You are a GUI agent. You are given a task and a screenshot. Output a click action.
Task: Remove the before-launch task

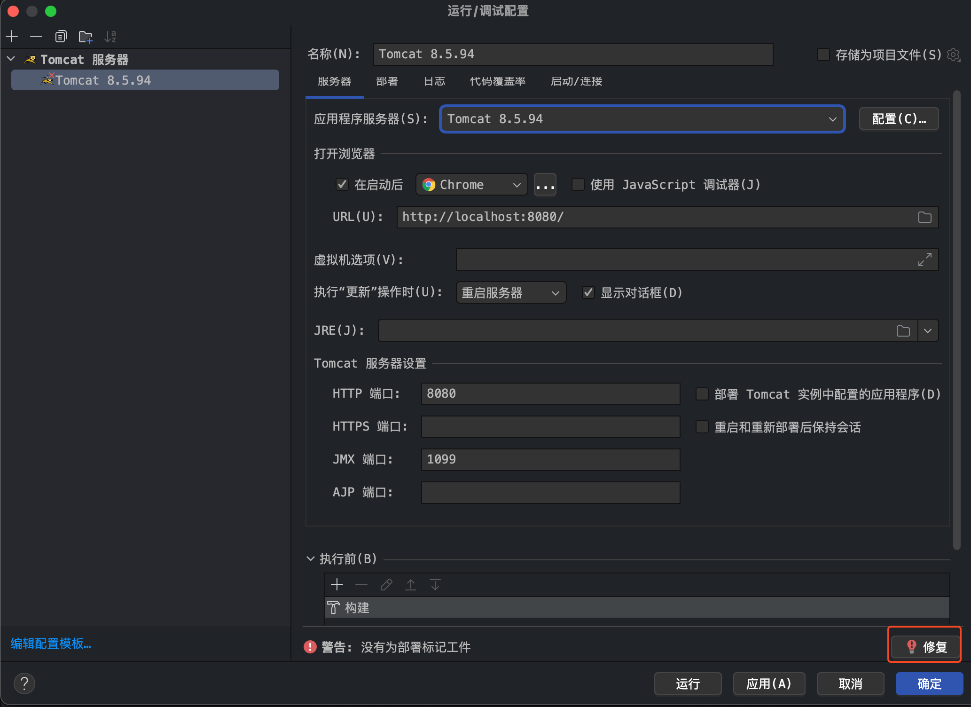[x=361, y=584]
